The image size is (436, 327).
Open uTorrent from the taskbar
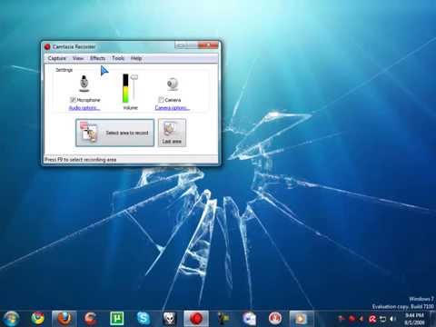[x=117, y=319]
